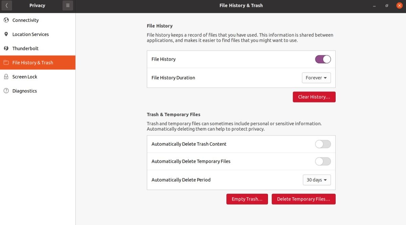Click the Thunderbolt icon in the sidebar

pyautogui.click(x=6, y=48)
